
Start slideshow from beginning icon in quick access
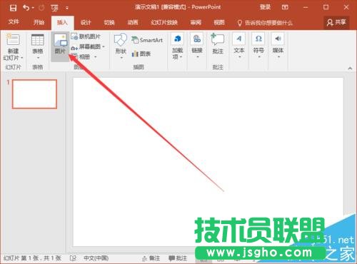[x=54, y=9]
